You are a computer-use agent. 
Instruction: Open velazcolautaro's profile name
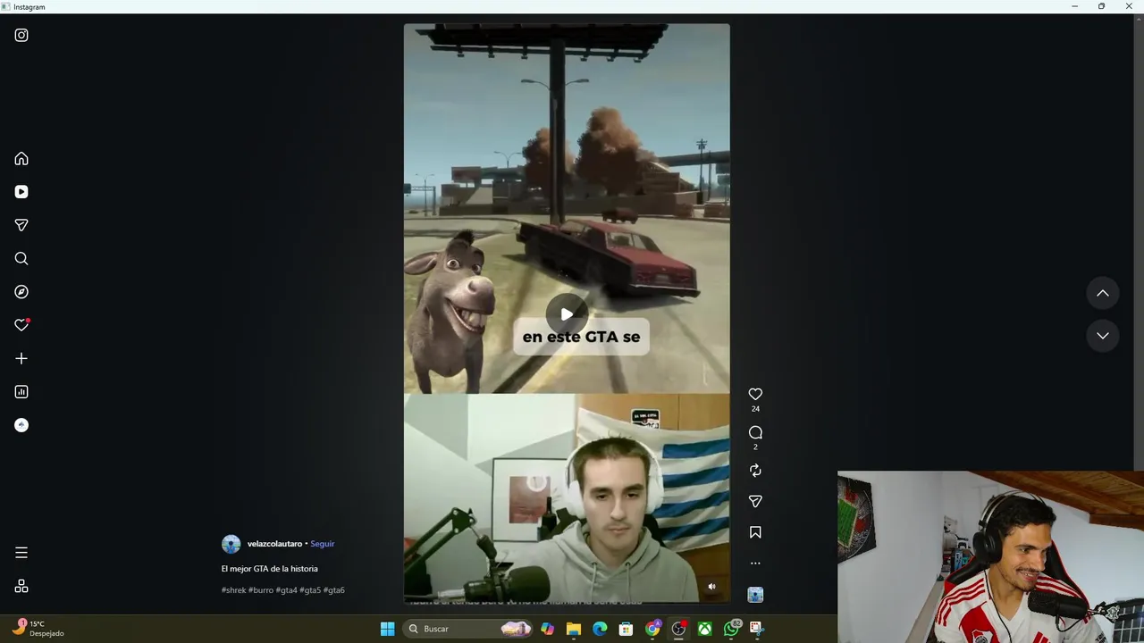tap(274, 544)
